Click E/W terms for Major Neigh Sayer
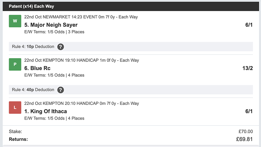Viewport: 261px width, 147px height. tap(54, 32)
